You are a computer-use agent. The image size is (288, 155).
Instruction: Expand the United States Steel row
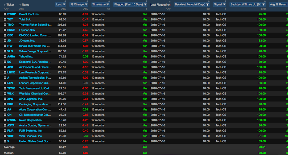point(5,141)
